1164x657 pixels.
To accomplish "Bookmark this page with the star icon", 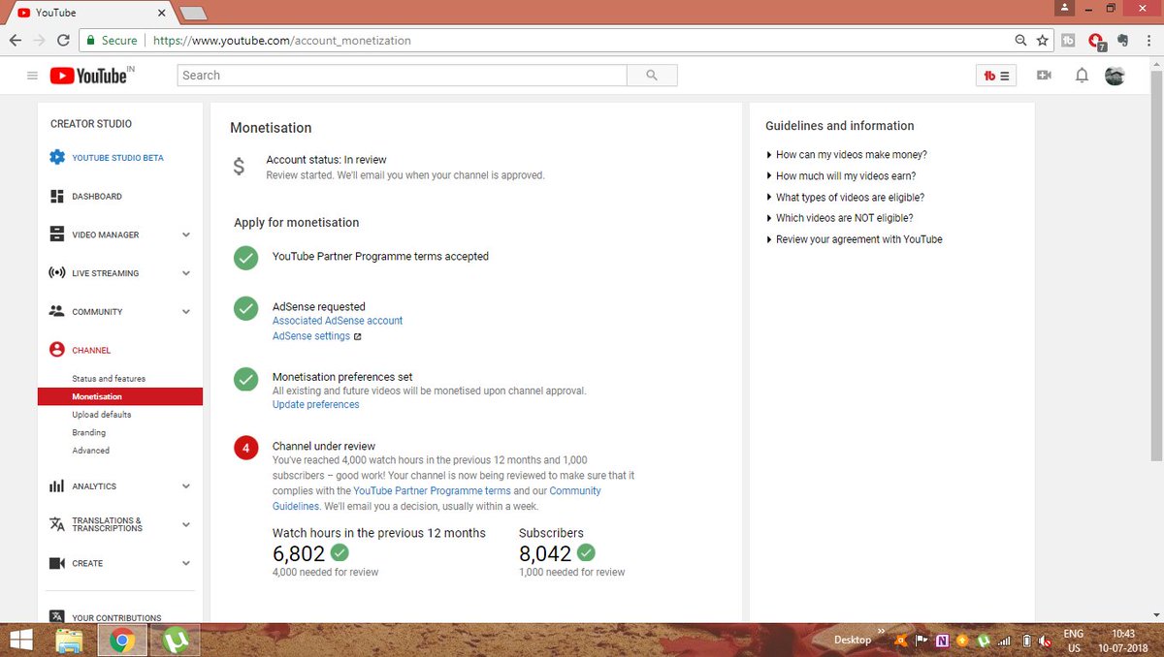I will (x=1043, y=41).
